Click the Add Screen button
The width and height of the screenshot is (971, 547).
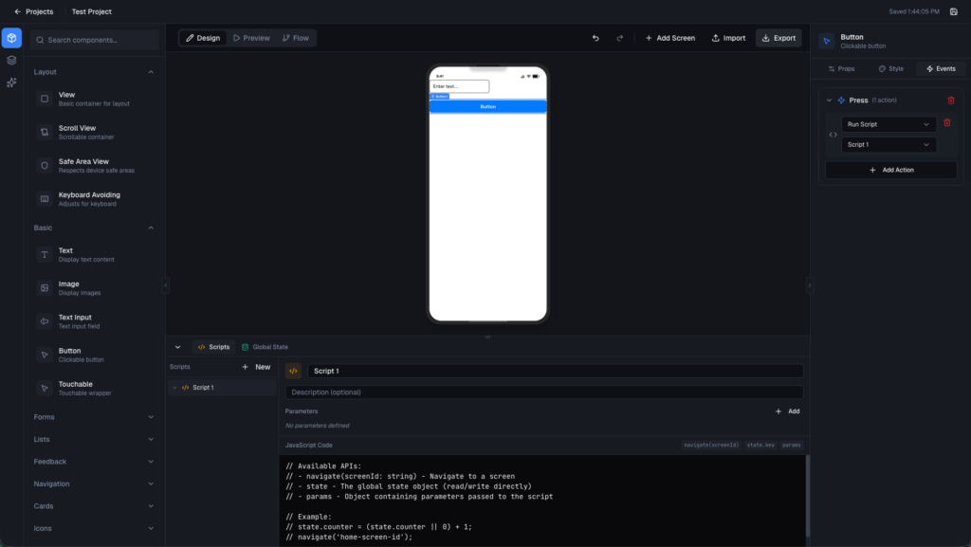click(x=669, y=38)
